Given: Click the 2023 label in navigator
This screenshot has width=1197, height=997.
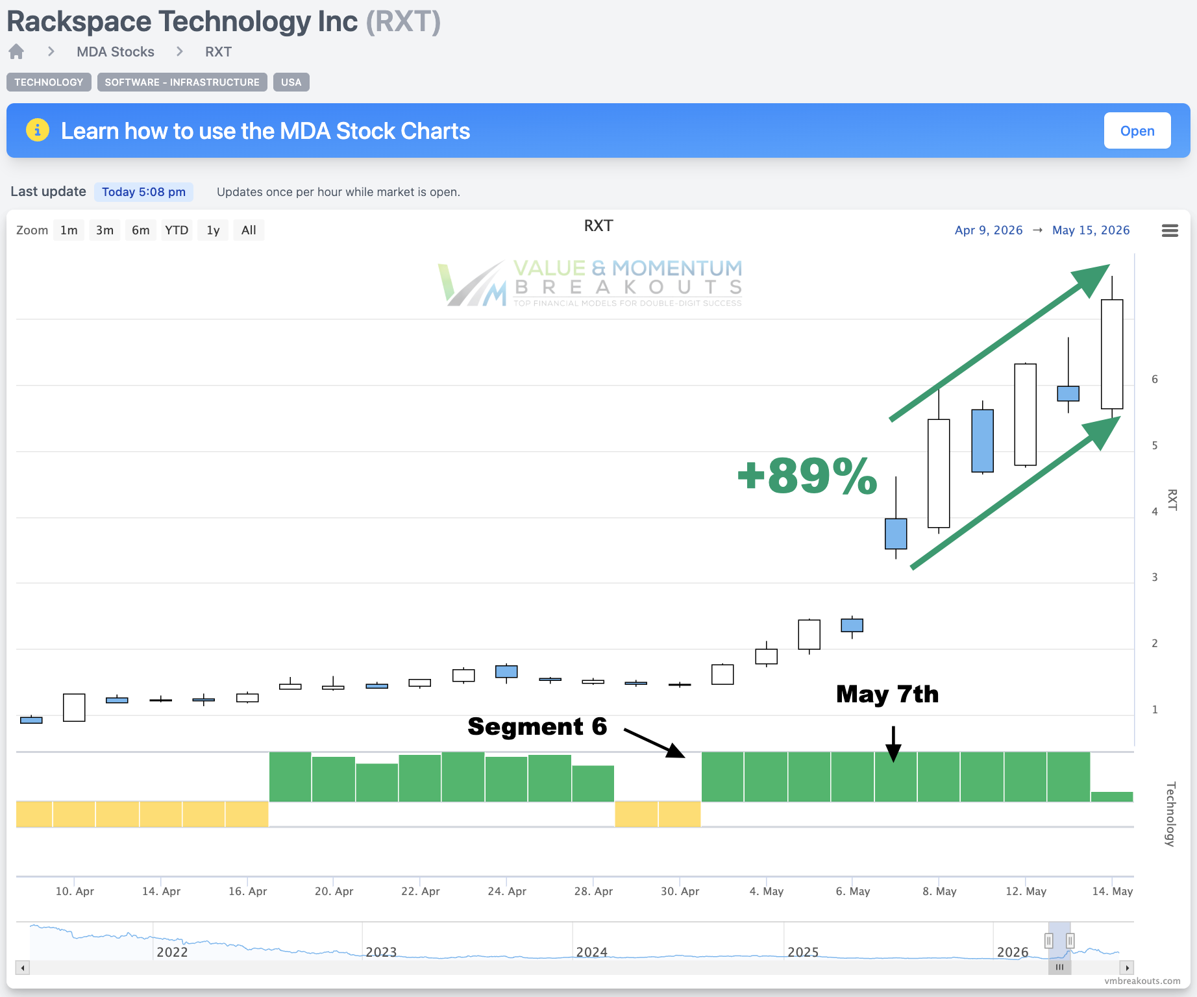Looking at the screenshot, I should click(x=381, y=952).
